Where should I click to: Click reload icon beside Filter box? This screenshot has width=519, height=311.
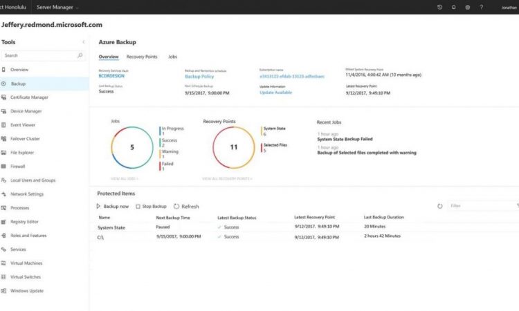(439, 206)
